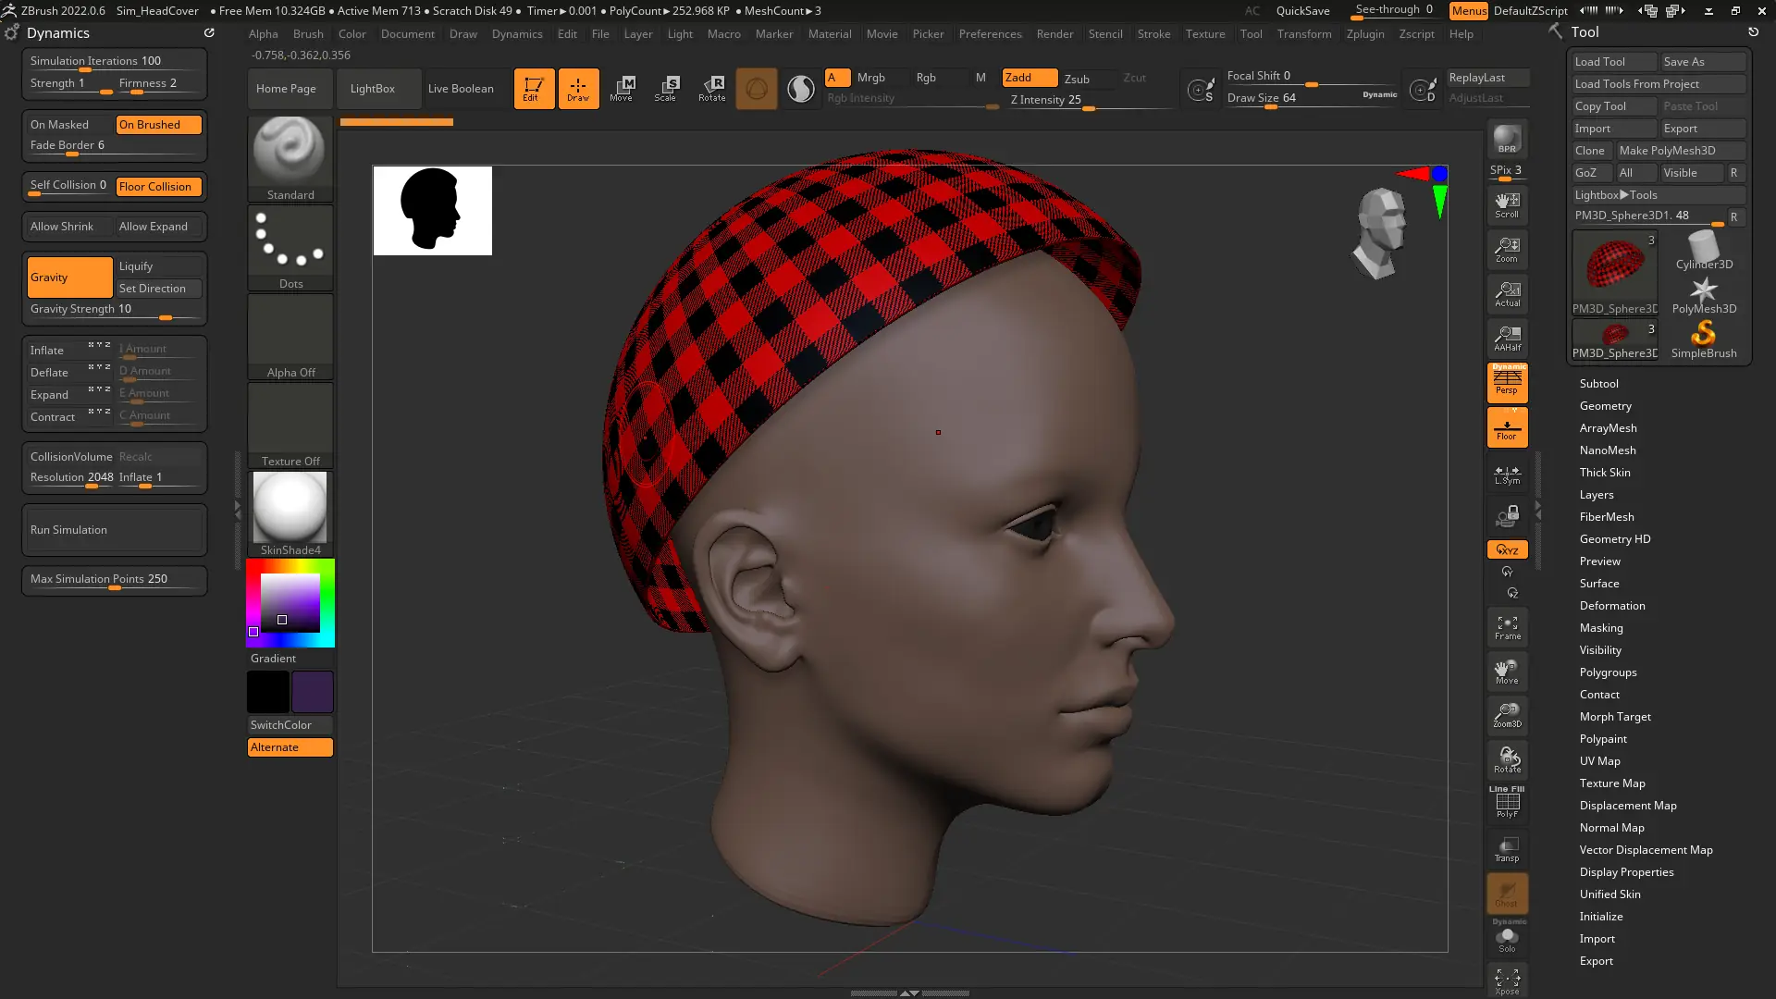1776x999 pixels.
Task: Click the AAHalf zoom icon
Action: [1507, 338]
